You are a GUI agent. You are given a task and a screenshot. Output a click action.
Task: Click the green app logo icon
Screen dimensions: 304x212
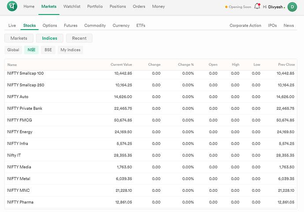pos(12,6)
